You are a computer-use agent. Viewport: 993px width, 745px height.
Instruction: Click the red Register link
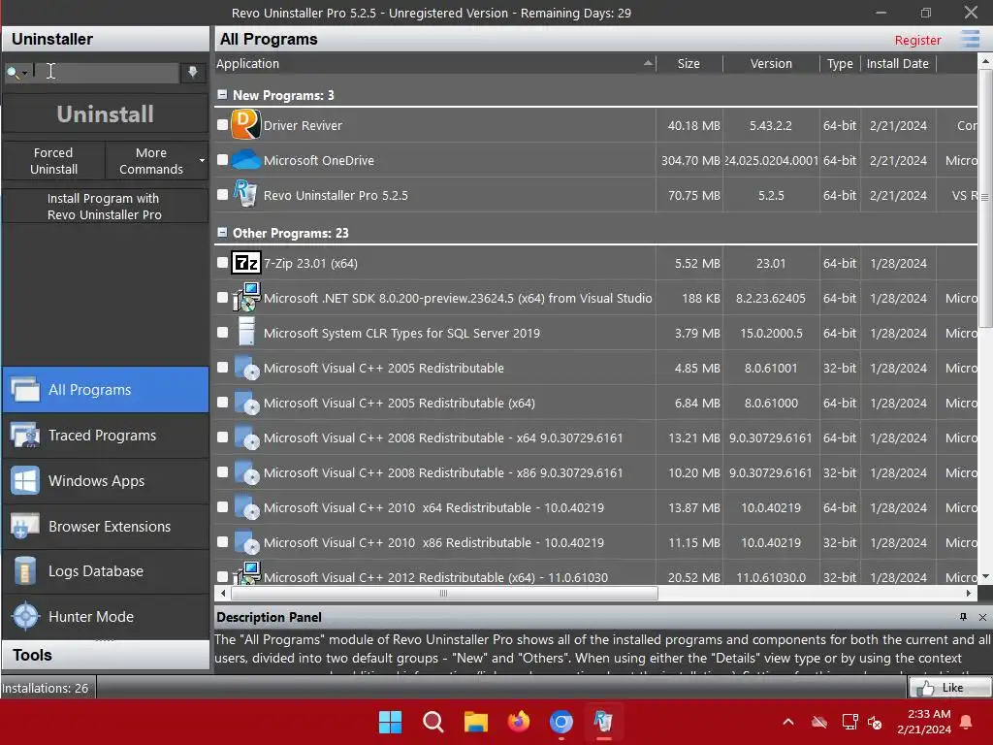(917, 40)
